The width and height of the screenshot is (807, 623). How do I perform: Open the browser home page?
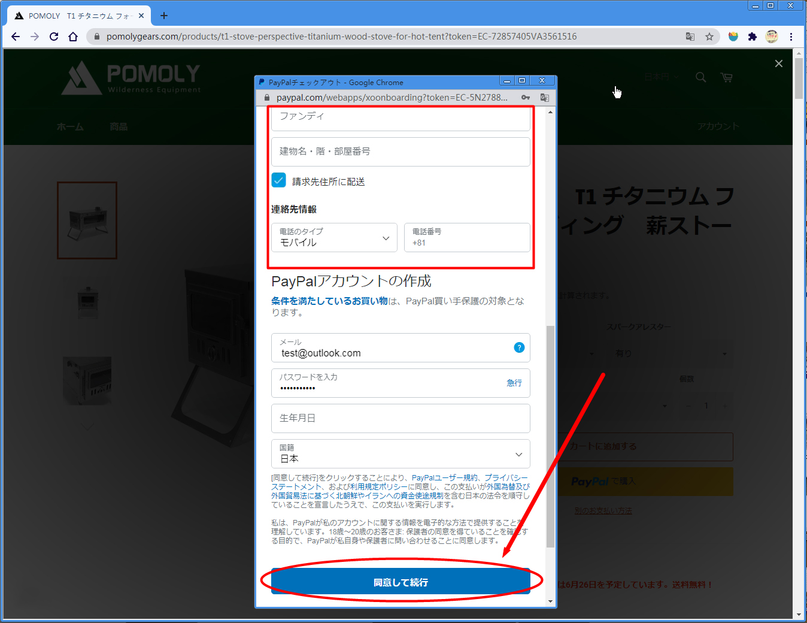click(73, 37)
